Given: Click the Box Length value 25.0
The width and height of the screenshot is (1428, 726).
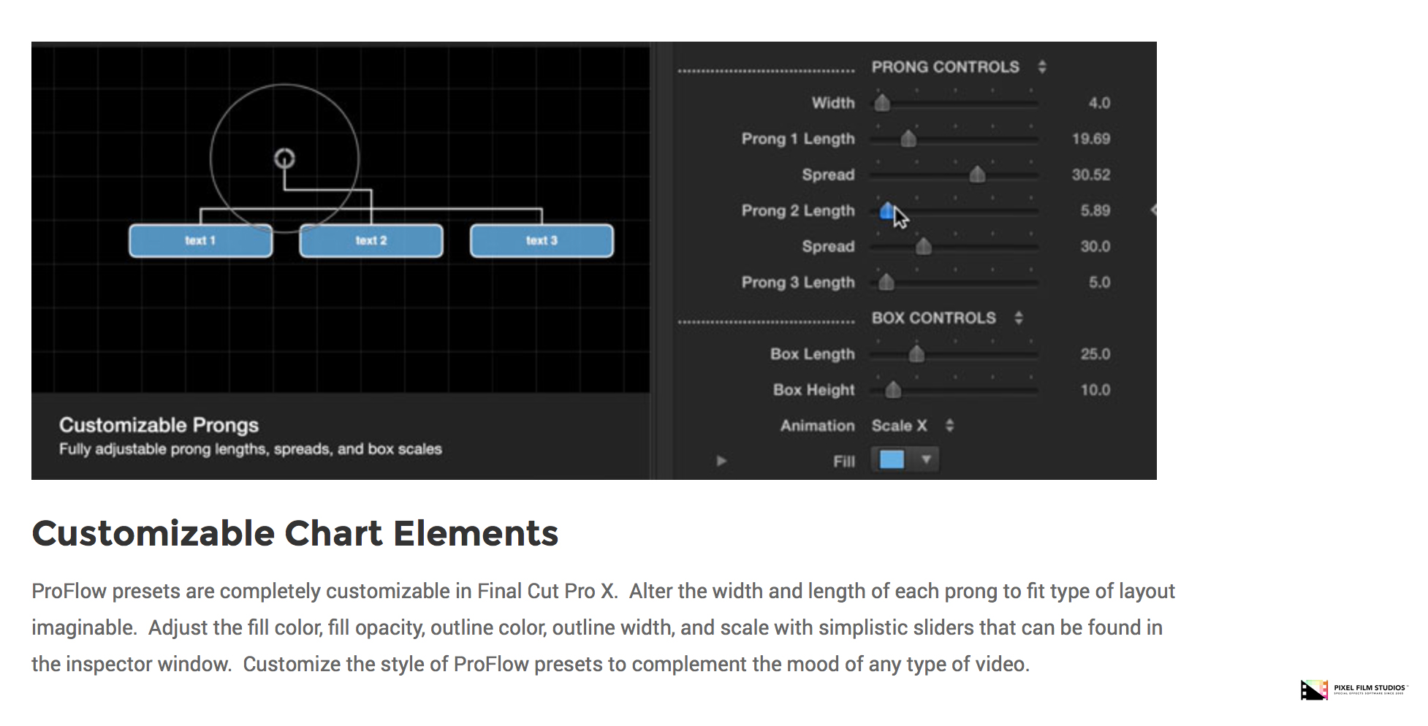Looking at the screenshot, I should [x=1095, y=354].
